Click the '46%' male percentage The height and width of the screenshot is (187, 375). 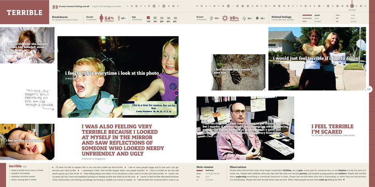[x=123, y=18]
